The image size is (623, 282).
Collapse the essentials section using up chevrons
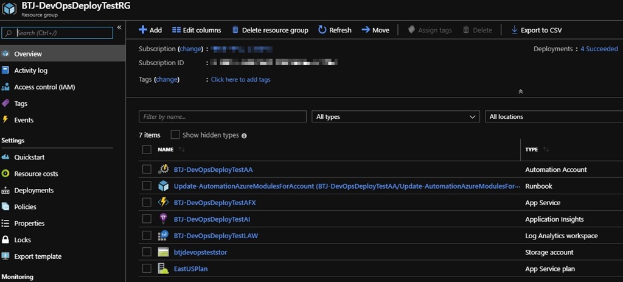click(x=521, y=91)
